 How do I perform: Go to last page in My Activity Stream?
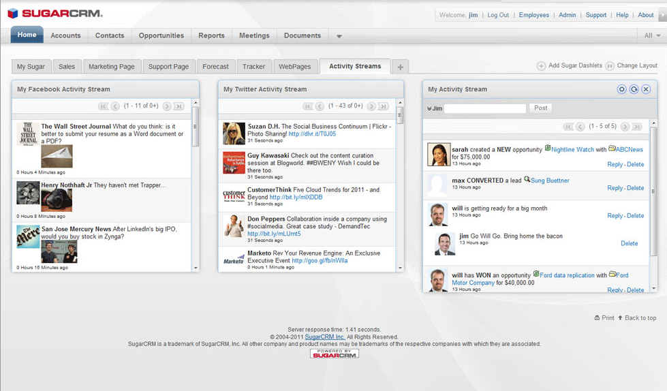click(x=637, y=127)
